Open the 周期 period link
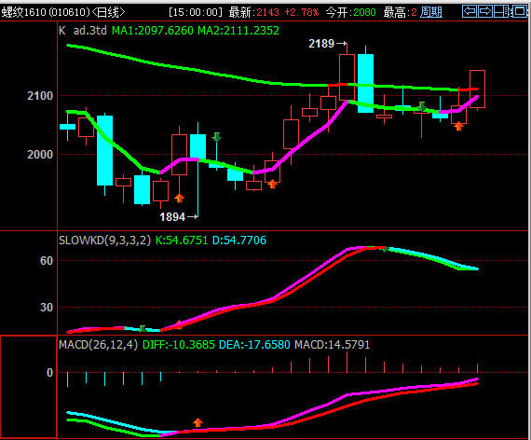Viewport: 531px width, 440px height. click(431, 12)
